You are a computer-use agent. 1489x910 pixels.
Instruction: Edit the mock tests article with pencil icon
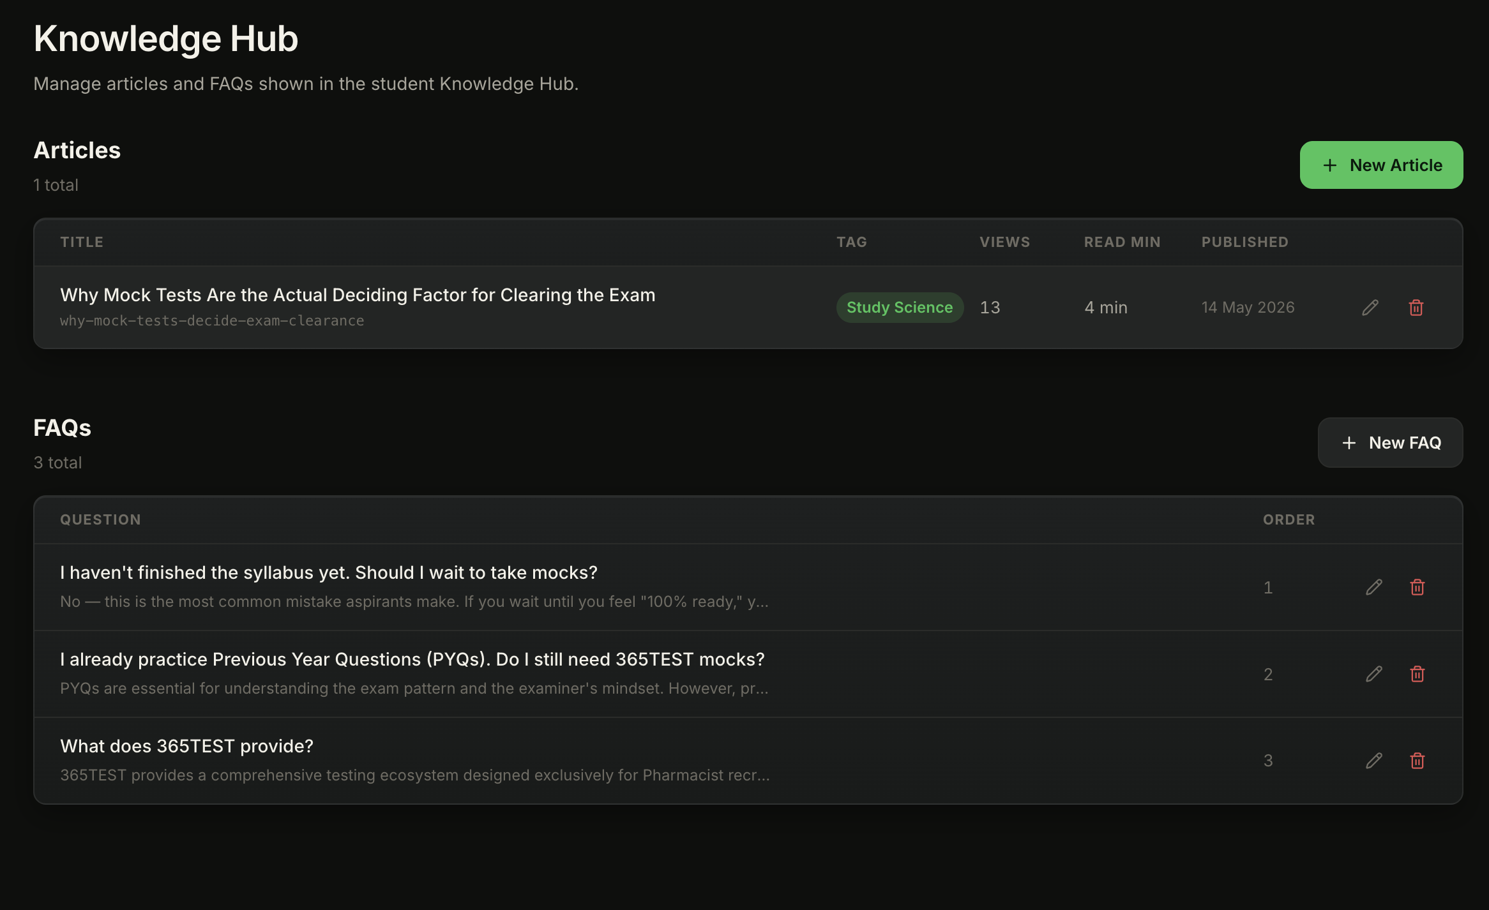1370,308
